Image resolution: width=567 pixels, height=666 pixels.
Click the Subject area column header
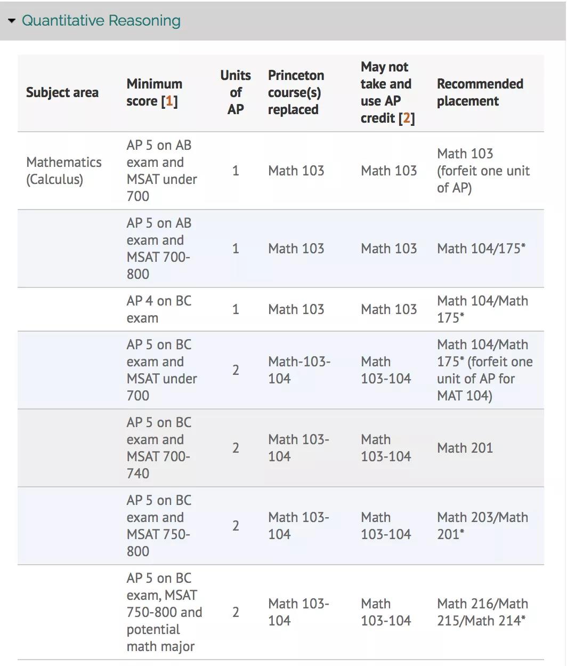pyautogui.click(x=62, y=93)
